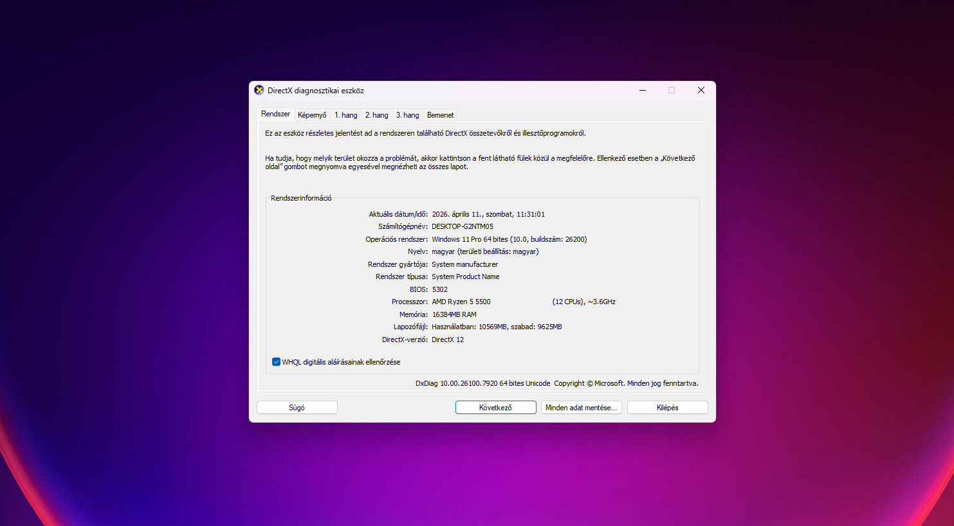Click the disabled maximize button in title bar
The height and width of the screenshot is (526, 954).
coord(672,90)
